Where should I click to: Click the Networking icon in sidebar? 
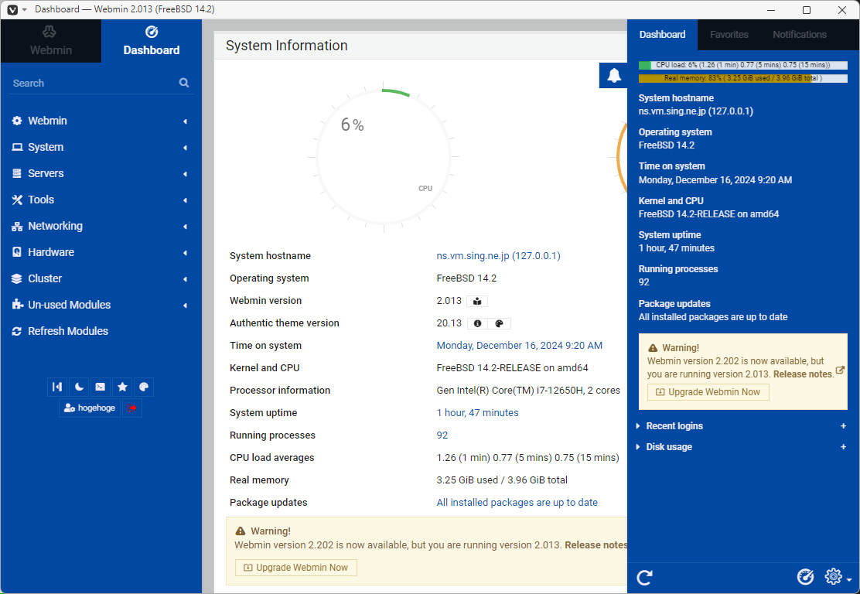click(17, 226)
